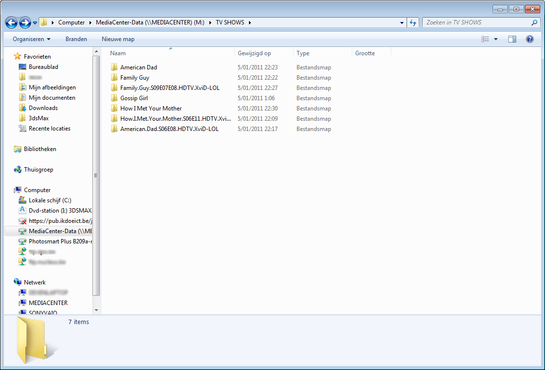
Task: Create a folder with Nieuwe map
Action: pos(118,39)
